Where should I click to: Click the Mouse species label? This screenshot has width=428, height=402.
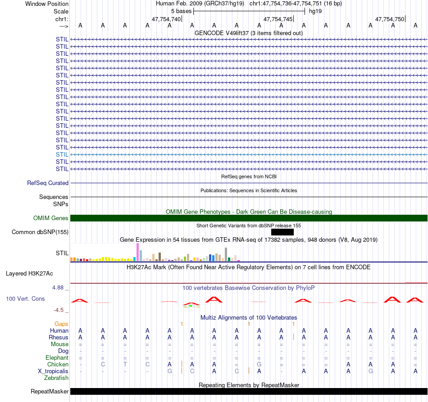pyautogui.click(x=59, y=344)
